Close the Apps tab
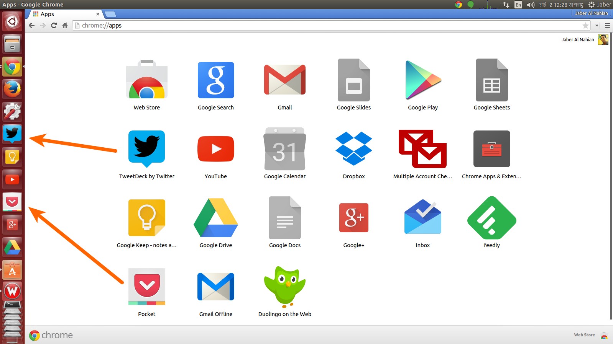This screenshot has width=613, height=344. (98, 14)
